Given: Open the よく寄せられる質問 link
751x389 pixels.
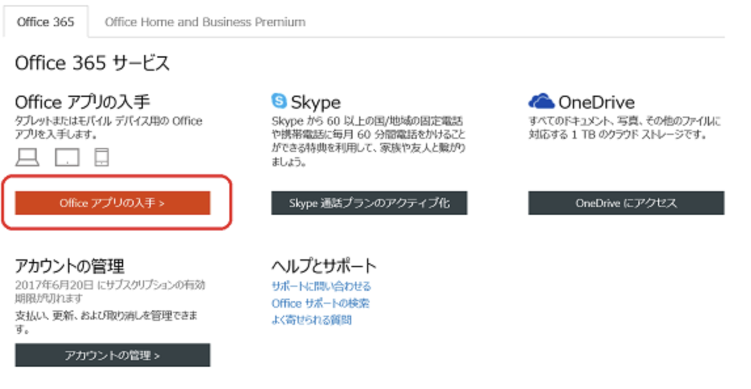Looking at the screenshot, I should [x=311, y=320].
